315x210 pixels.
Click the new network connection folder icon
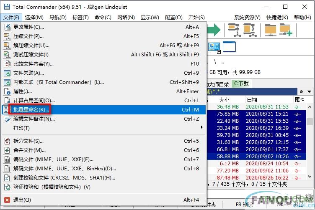(286, 30)
